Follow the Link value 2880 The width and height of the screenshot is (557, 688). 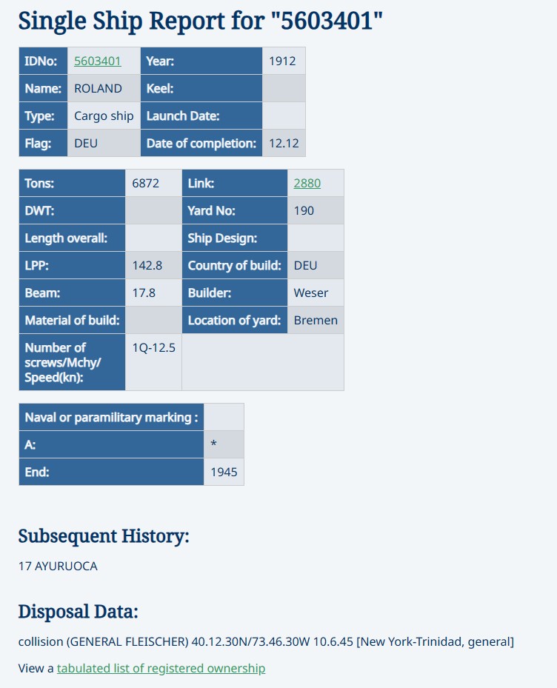(x=307, y=183)
